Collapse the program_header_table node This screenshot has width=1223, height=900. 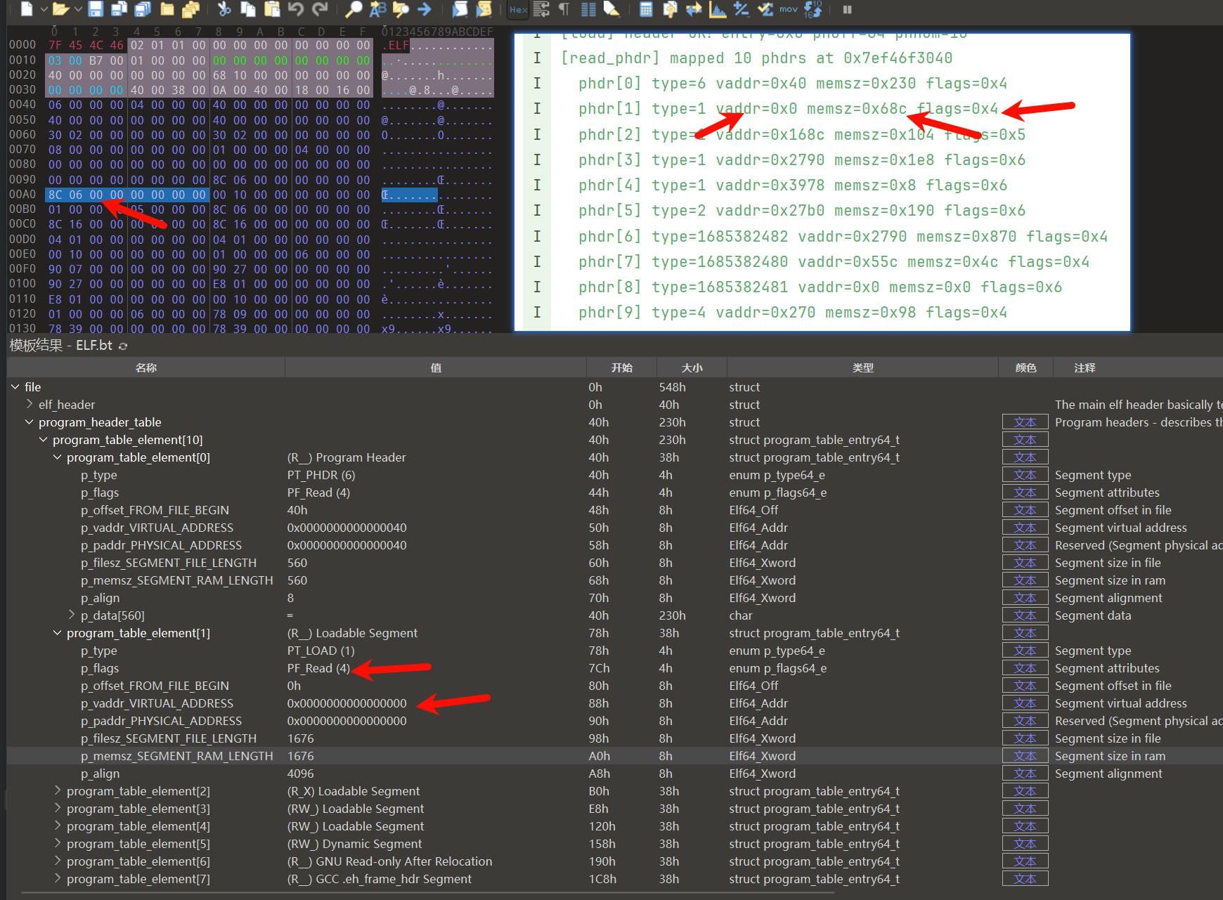[29, 422]
